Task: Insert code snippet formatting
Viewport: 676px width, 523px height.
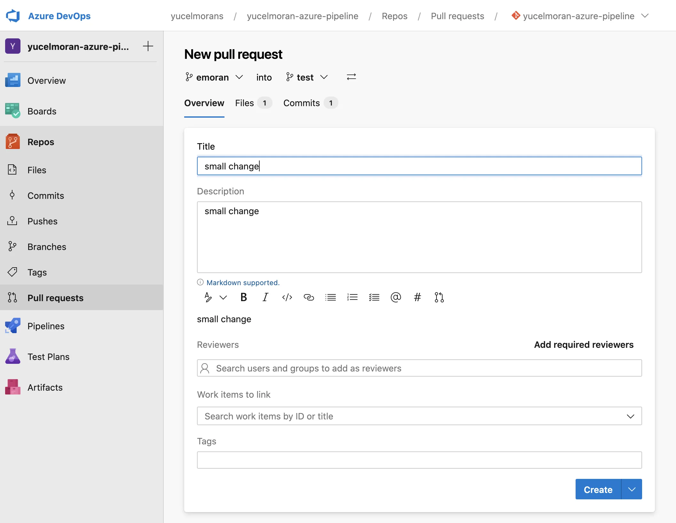Action: 287,297
